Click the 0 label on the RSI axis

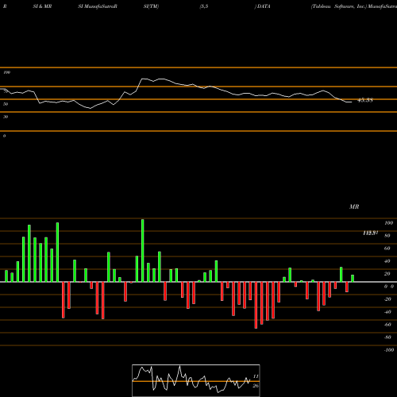pyautogui.click(x=4, y=136)
